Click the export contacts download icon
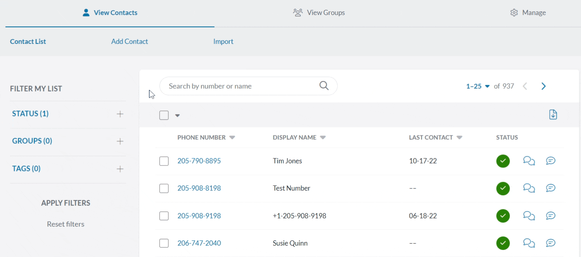This screenshot has width=581, height=257. (553, 114)
